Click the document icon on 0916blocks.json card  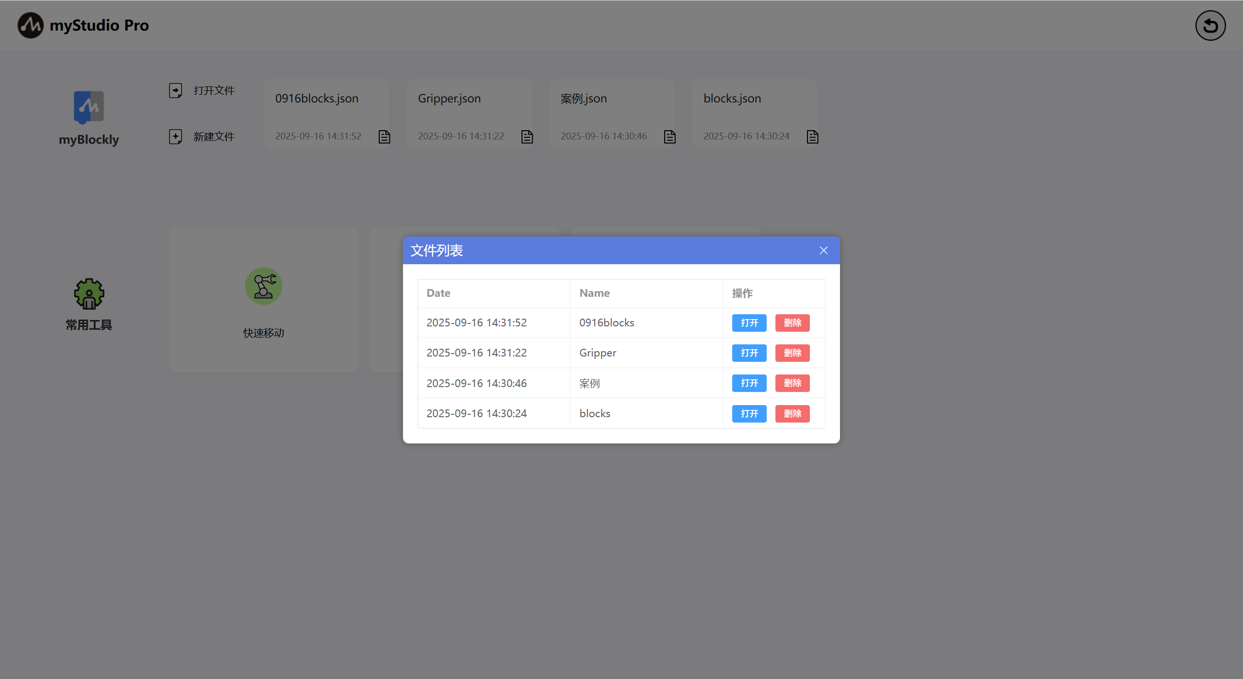(384, 137)
